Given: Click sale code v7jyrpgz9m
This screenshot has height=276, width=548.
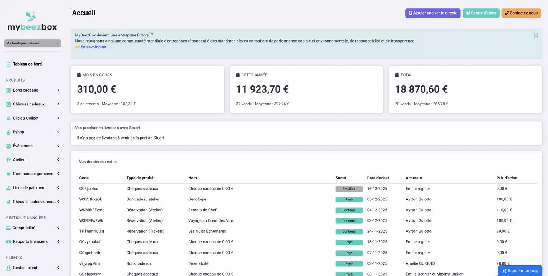Looking at the screenshot, I should pyautogui.click(x=89, y=263).
